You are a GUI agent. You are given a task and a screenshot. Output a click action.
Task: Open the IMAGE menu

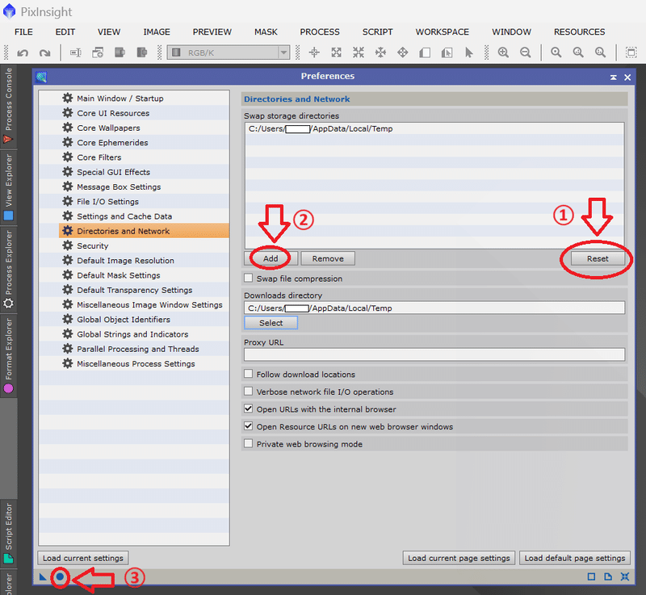(157, 31)
